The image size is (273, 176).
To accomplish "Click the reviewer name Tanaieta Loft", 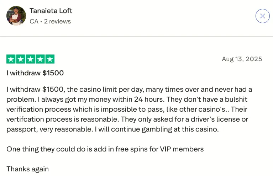I will (x=51, y=11).
